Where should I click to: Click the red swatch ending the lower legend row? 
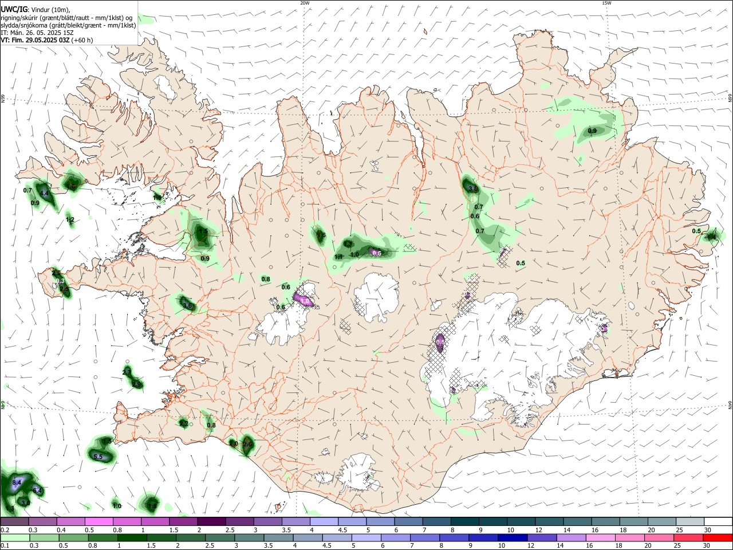tap(718, 538)
